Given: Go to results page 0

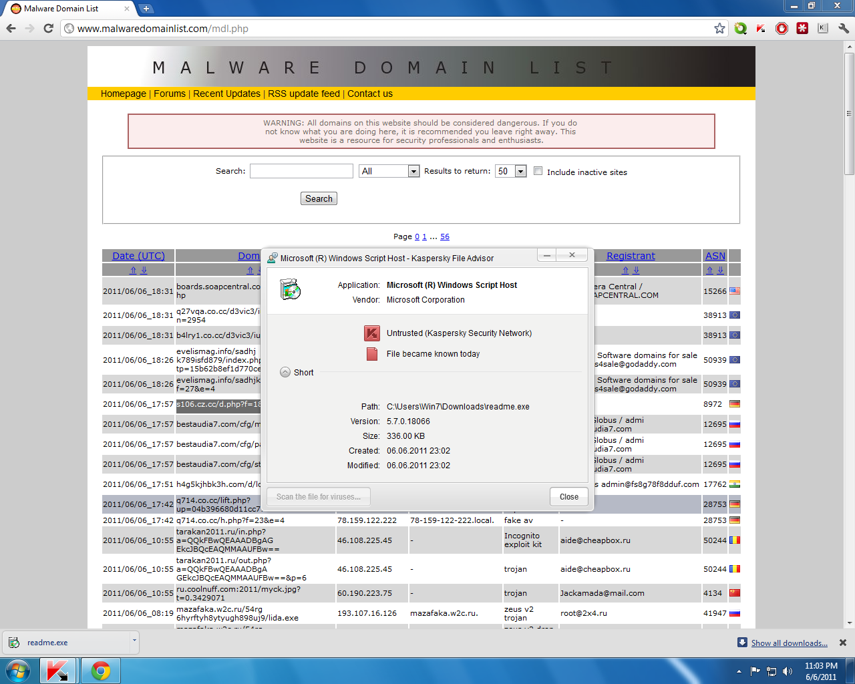Looking at the screenshot, I should coord(417,236).
